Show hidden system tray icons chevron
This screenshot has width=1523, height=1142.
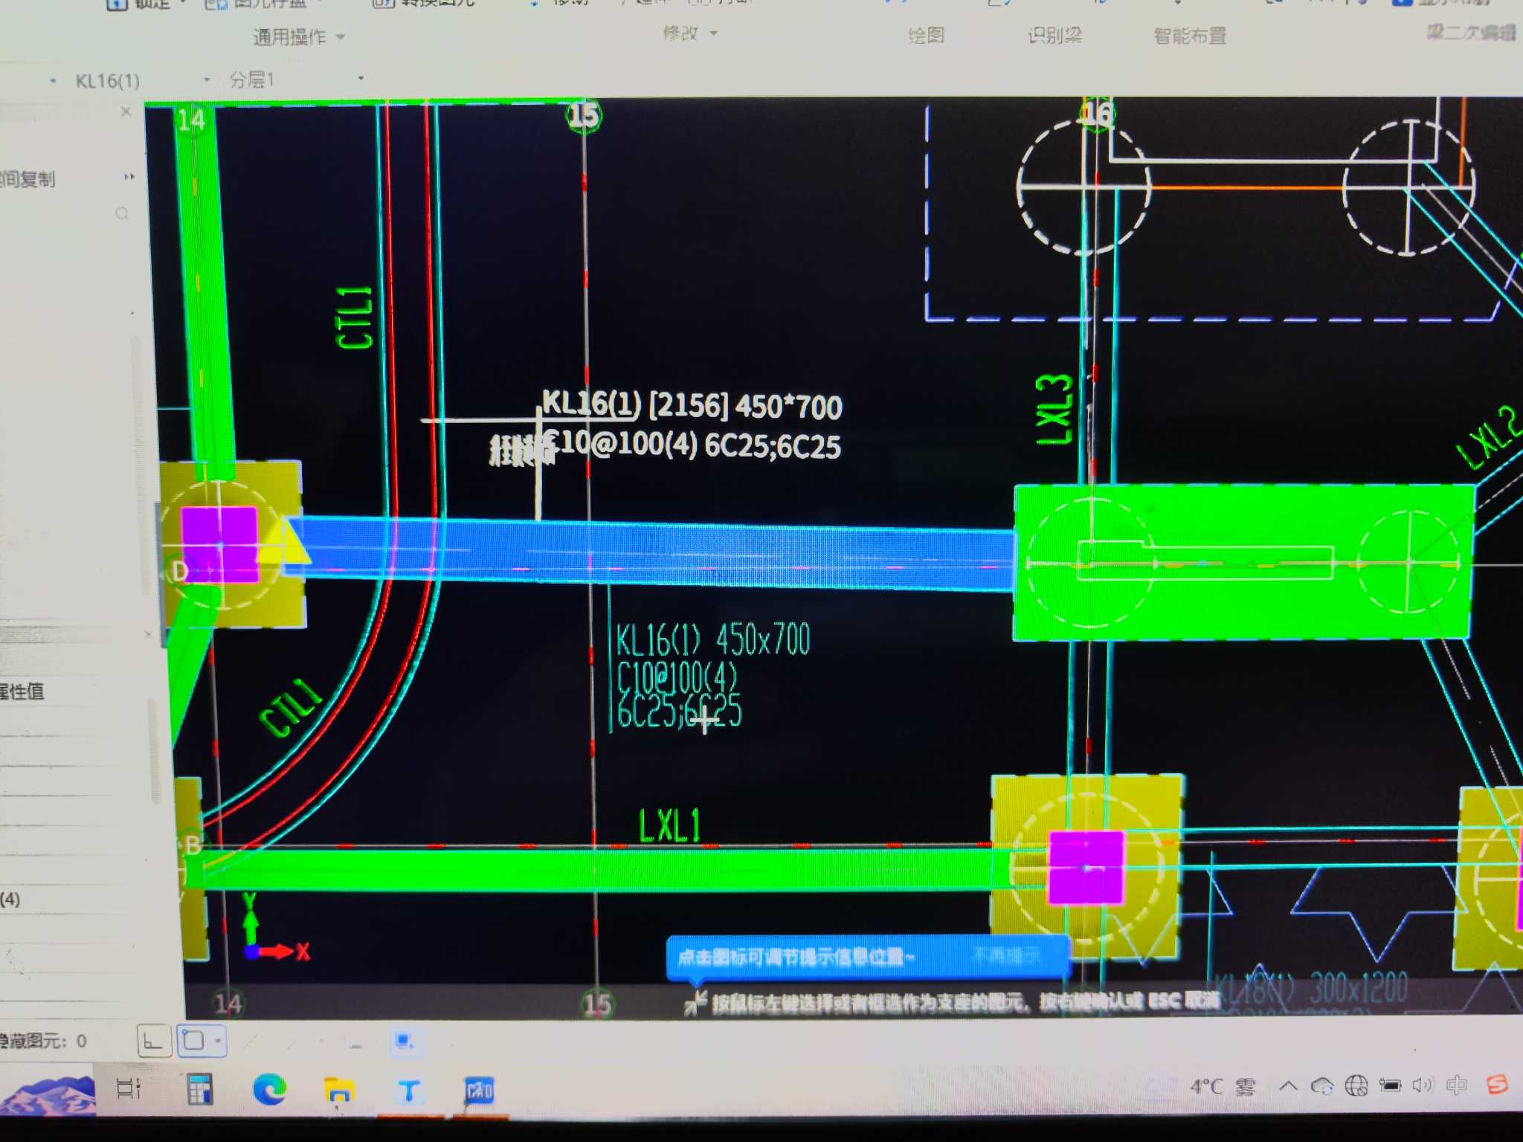1287,1086
